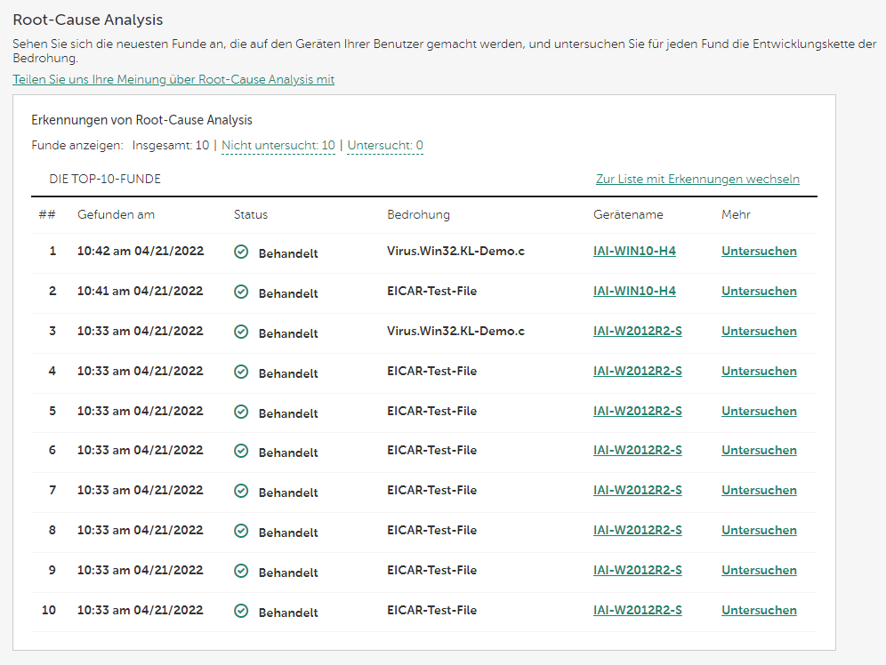Click the checkmark status icon on row 9

pos(241,569)
